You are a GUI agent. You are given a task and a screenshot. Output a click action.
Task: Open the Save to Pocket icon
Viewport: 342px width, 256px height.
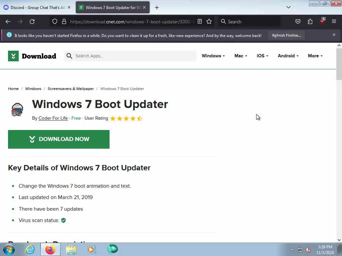(298, 21)
